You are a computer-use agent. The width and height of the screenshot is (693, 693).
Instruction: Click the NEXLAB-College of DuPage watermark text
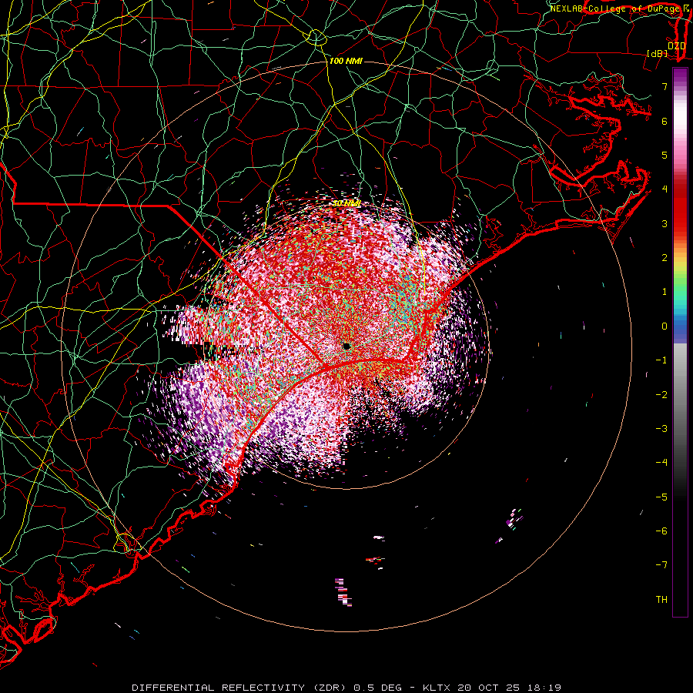pos(618,8)
